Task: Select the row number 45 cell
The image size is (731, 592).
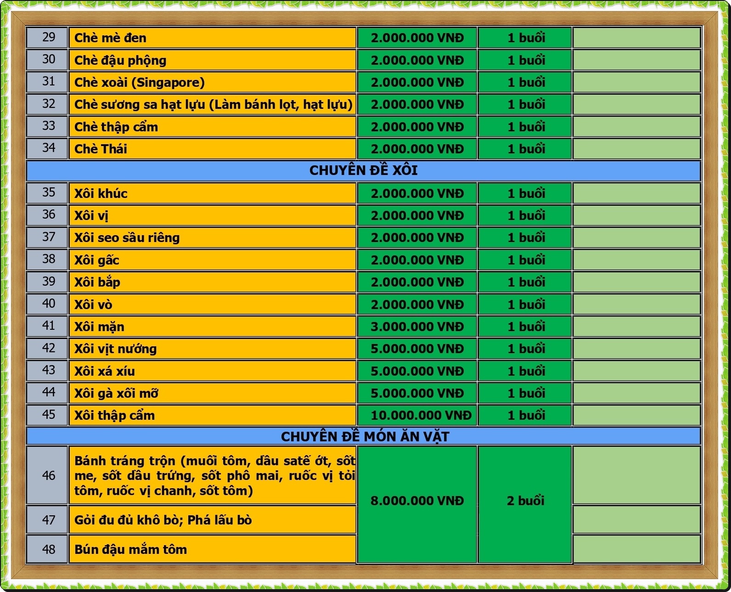Action: (48, 415)
